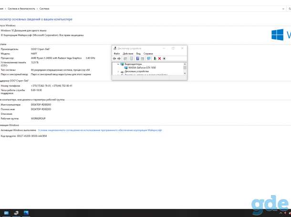Open the address bar history dropdown arrow
The width and height of the screenshot is (291, 217).
click(283, 9)
